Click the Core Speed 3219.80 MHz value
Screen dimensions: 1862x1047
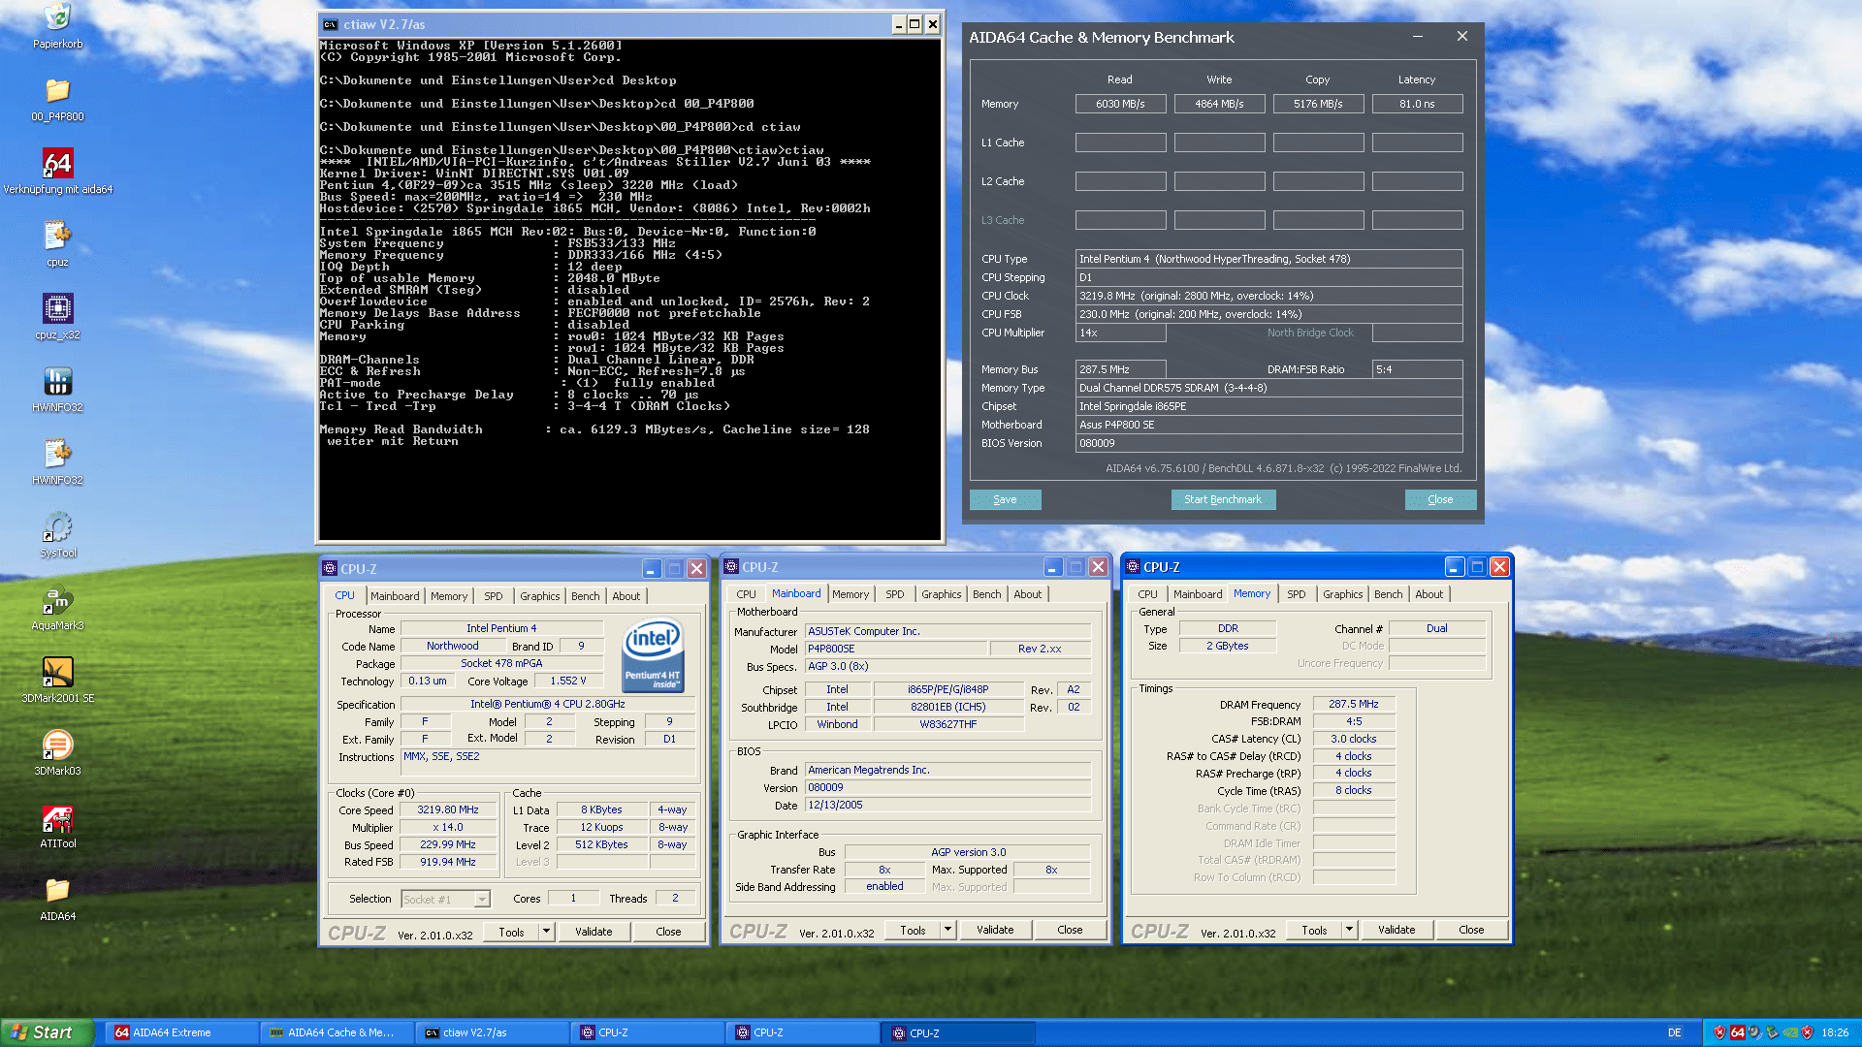pos(448,810)
